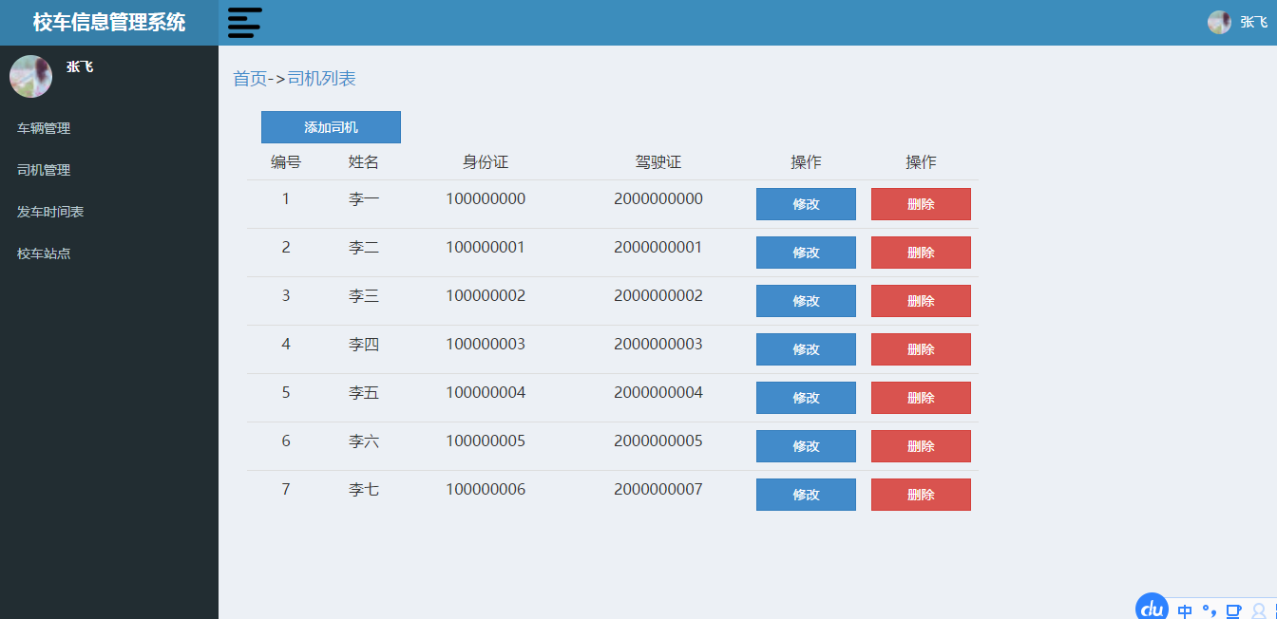Screen dimensions: 1277x619
Task: Click the 添加司机 button
Action: click(x=331, y=127)
